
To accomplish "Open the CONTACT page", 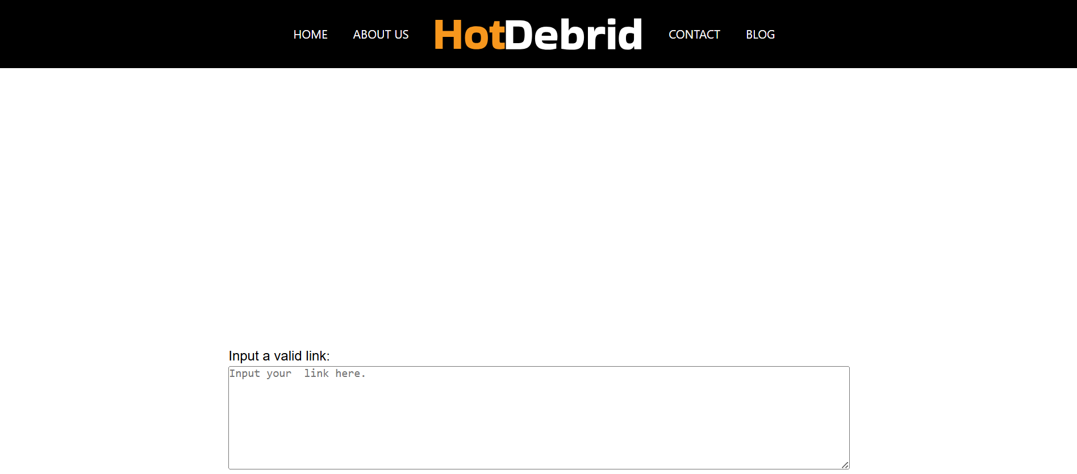I will [x=694, y=35].
